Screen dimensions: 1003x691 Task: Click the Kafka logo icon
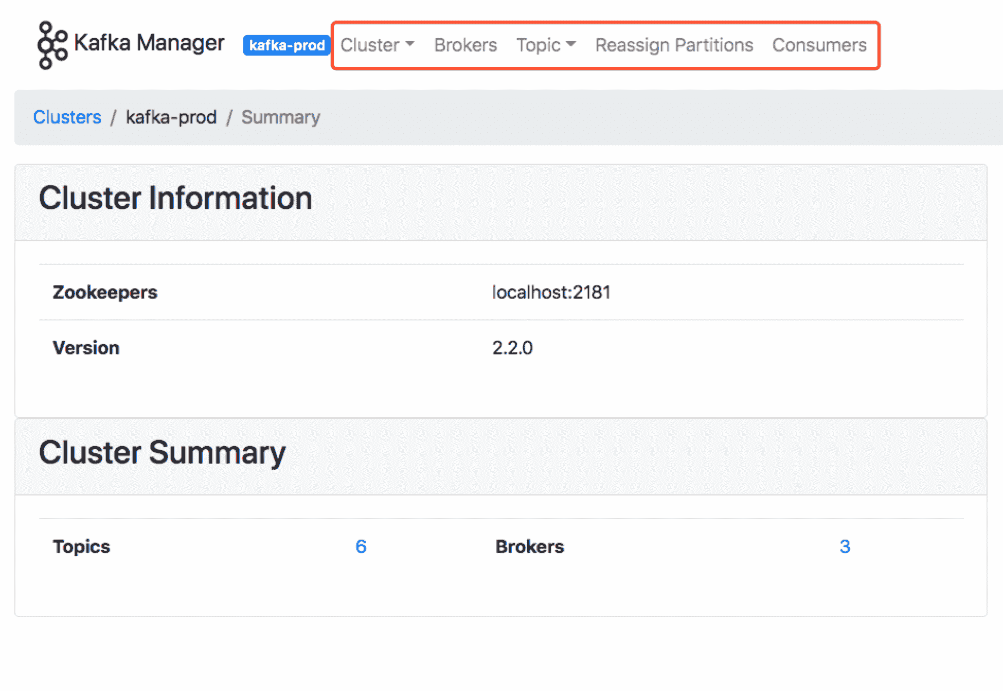(52, 45)
